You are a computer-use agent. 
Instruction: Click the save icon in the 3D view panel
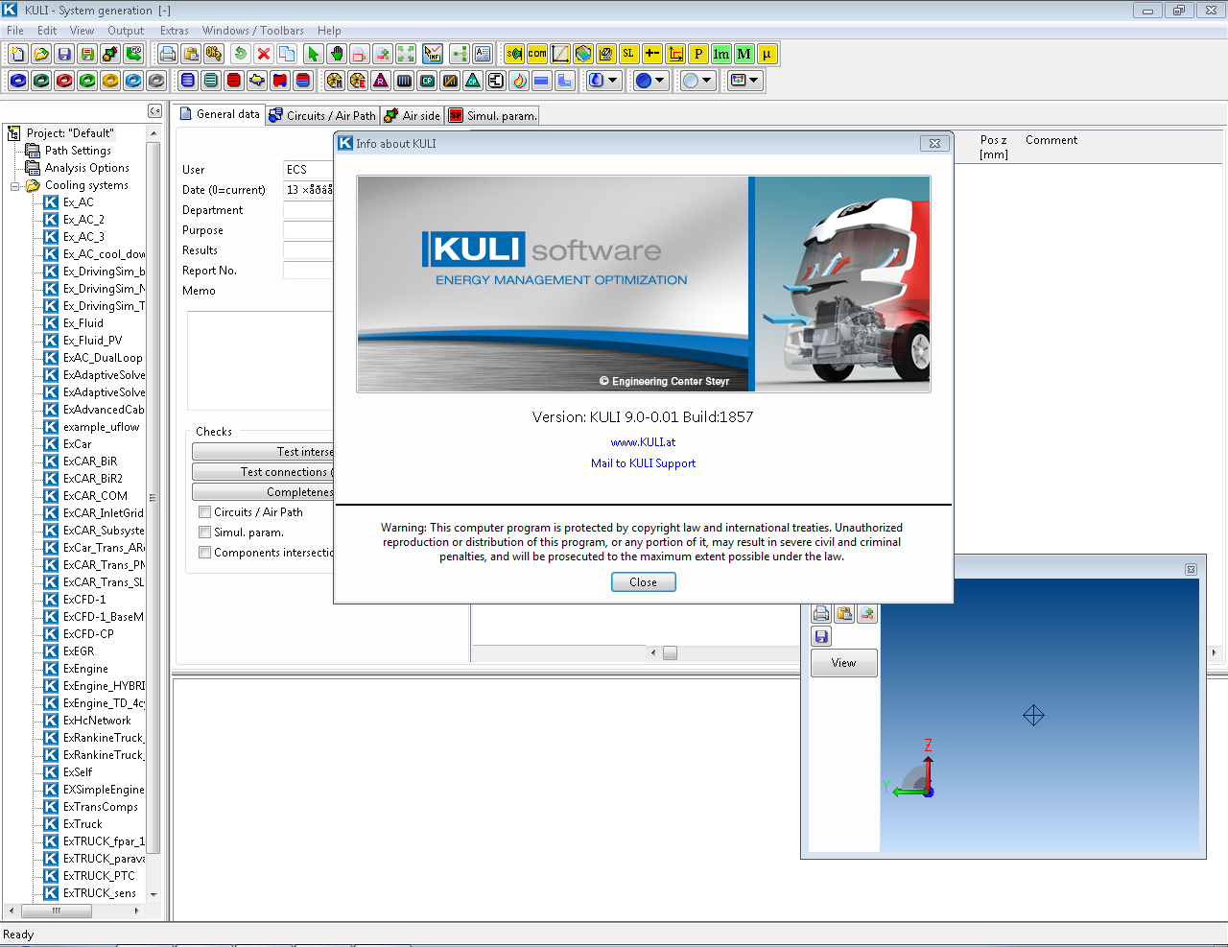click(x=821, y=636)
